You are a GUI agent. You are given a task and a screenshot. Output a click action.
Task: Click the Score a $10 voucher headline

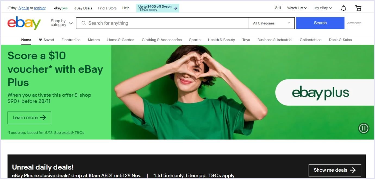[55, 69]
